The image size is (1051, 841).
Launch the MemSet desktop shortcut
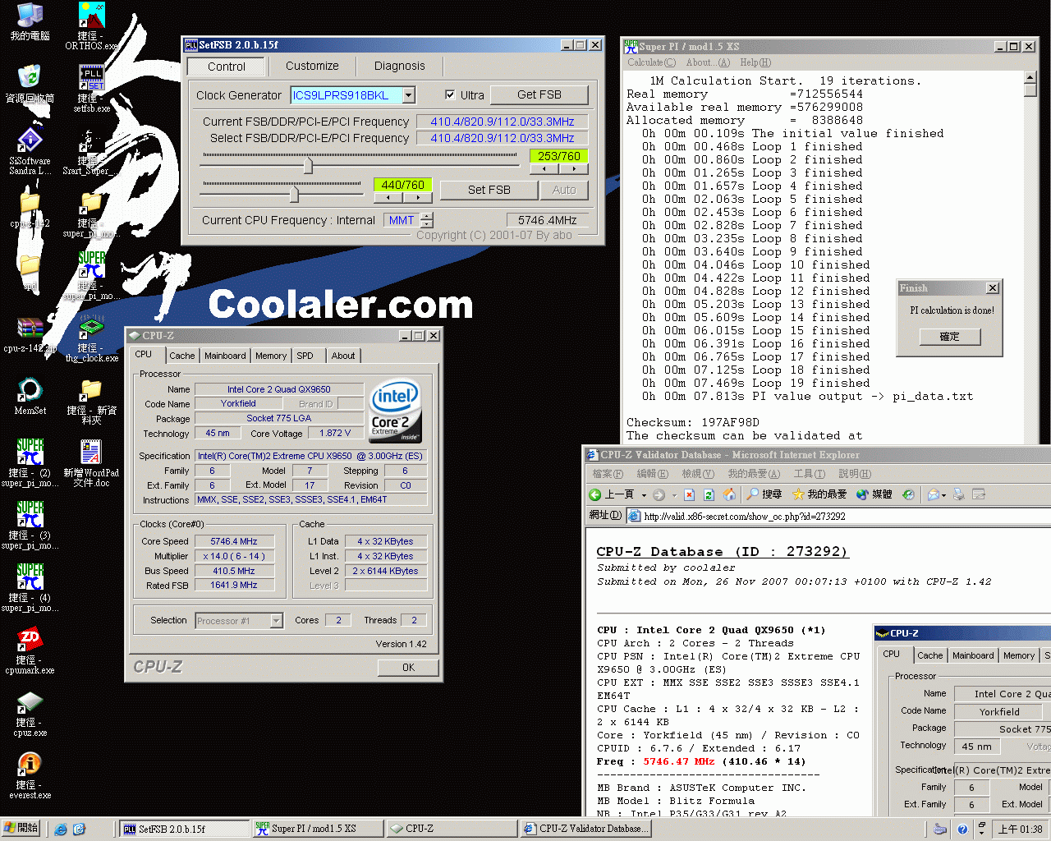(x=30, y=396)
